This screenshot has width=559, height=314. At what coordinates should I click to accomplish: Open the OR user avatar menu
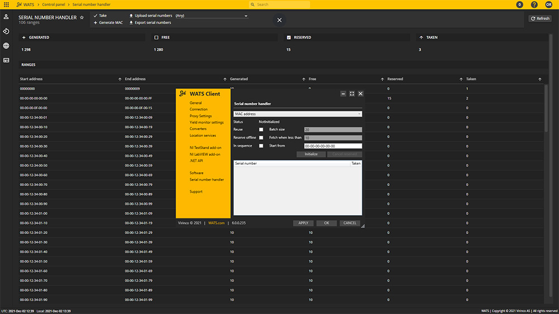548,4
